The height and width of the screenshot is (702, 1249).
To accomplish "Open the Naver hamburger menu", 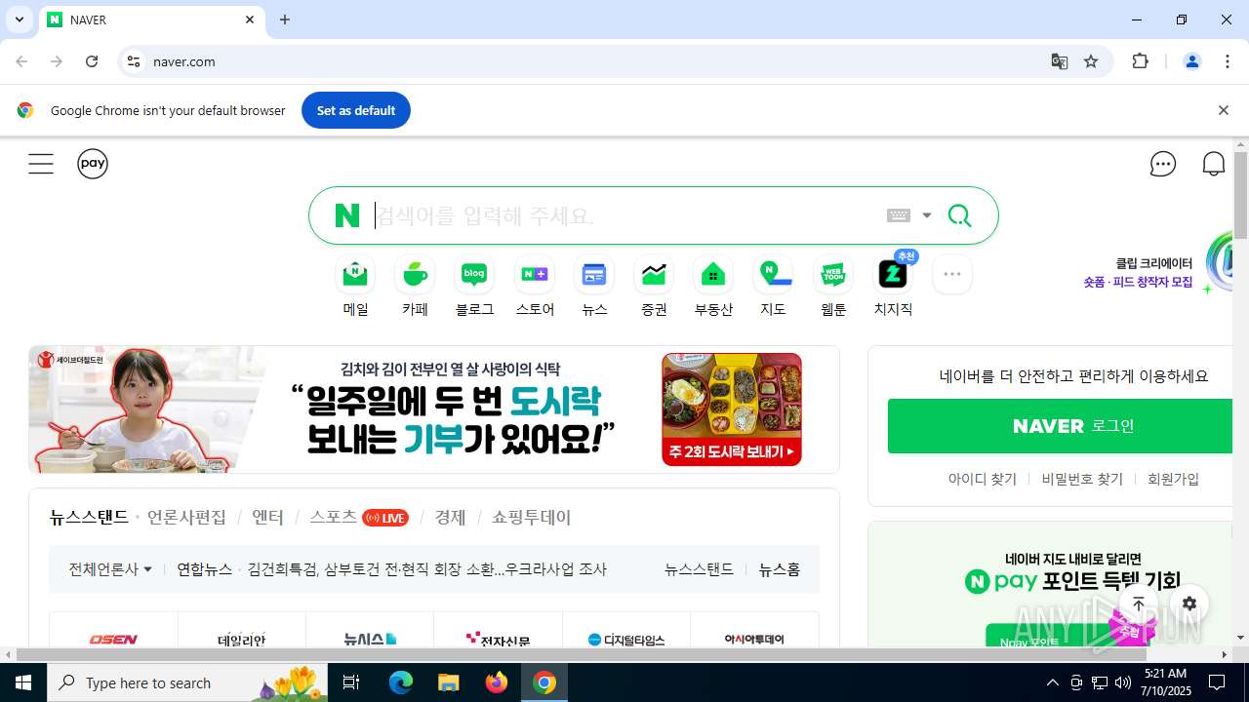I will click(41, 164).
